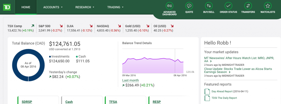Go to the Home tab
The height and width of the screenshot is (104, 281).
pyautogui.click(x=26, y=7)
